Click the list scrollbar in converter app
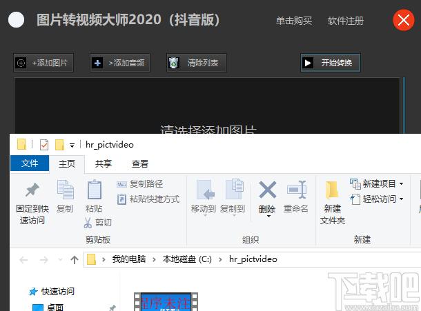Image resolution: width=421 pixels, height=311 pixels. tap(404, 106)
